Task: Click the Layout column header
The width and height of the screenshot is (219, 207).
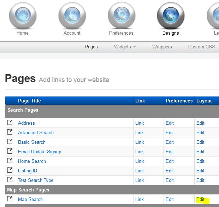Action: (204, 101)
